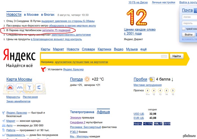Click the Ценим каждое слово ad link
197x139 pixels.
point(140,31)
